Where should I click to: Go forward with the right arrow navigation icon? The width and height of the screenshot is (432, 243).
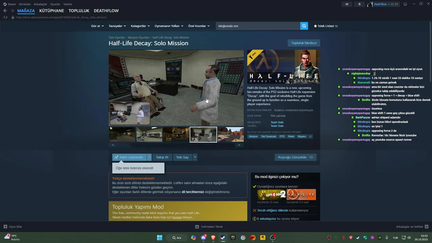point(12,11)
